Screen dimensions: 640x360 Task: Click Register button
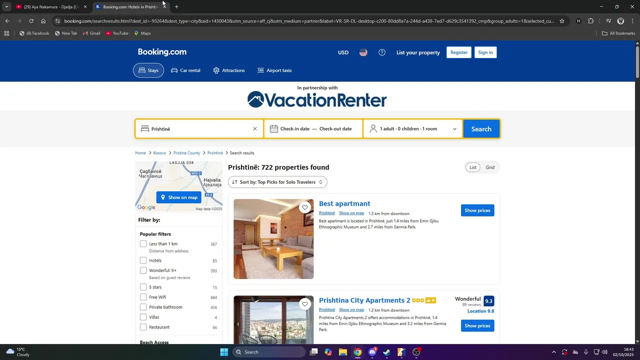pos(459,52)
